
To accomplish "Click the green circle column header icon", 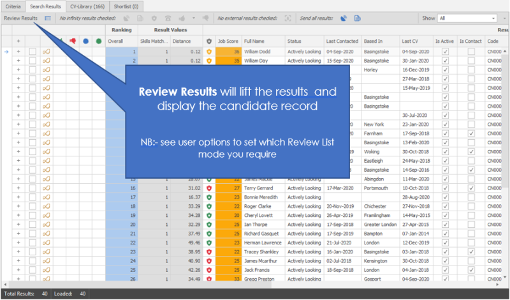I will point(99,41).
